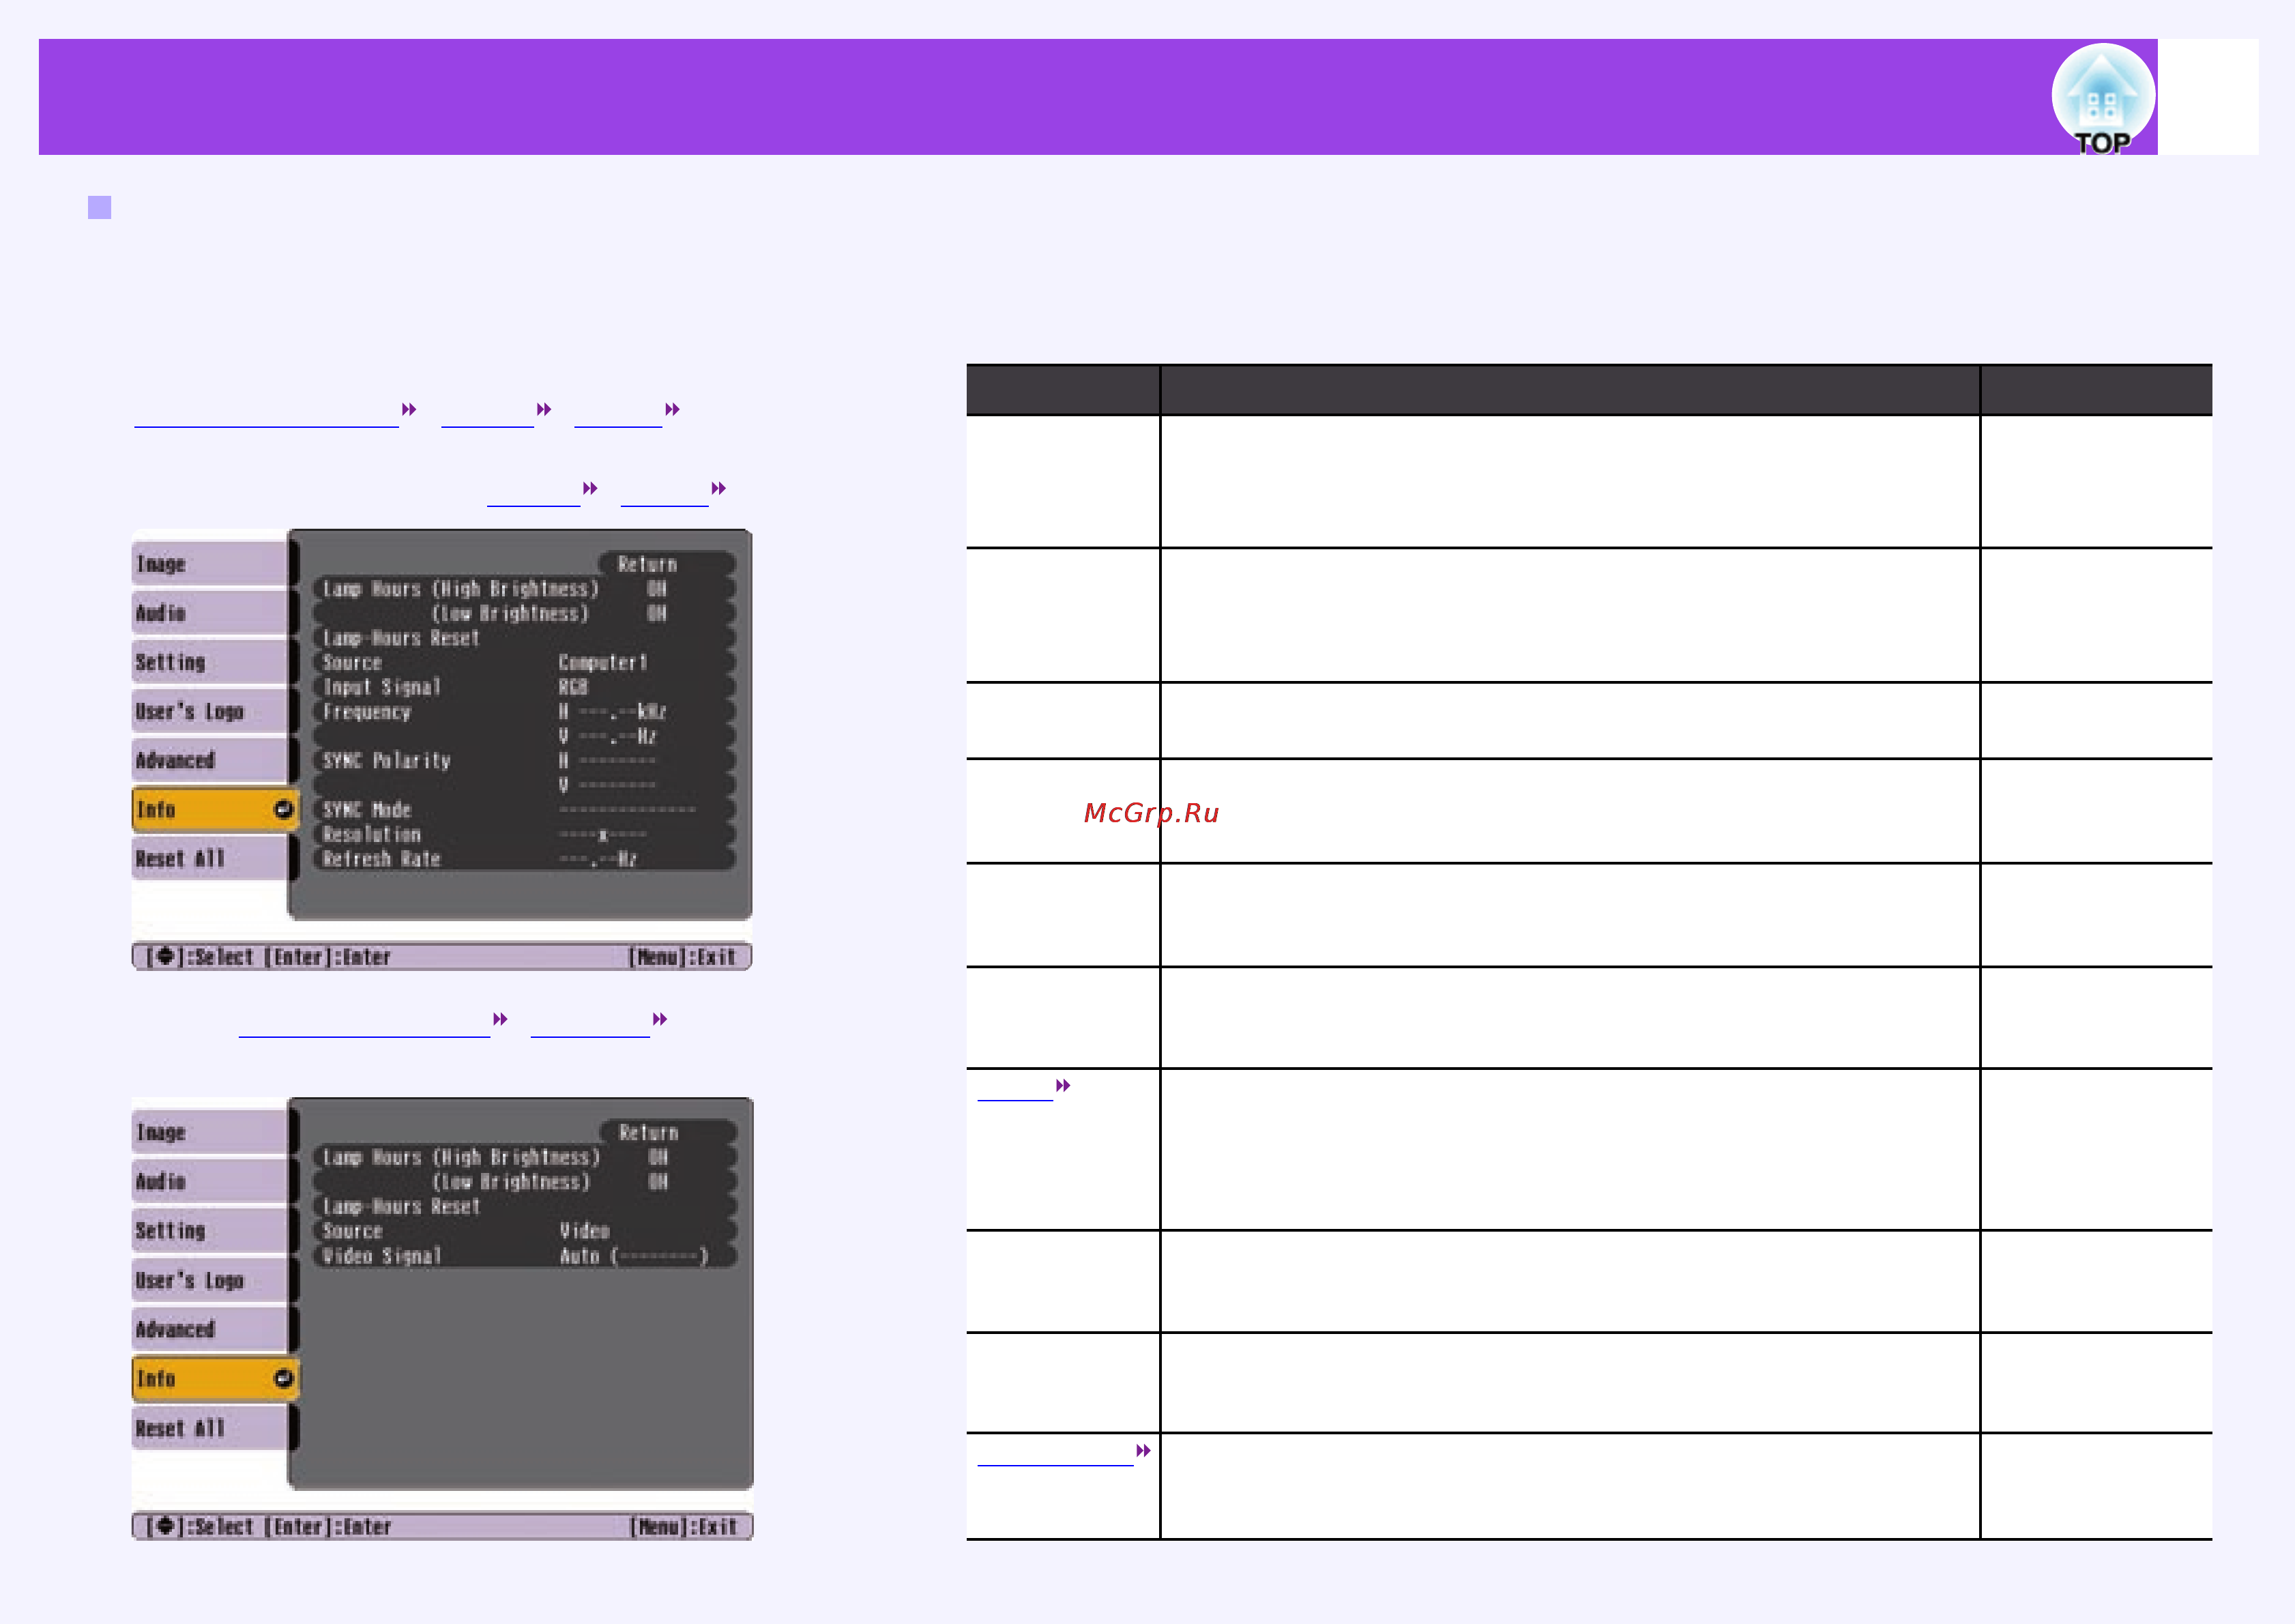The image size is (2295, 1624).
Task: Click the Input Signal RGB row
Action: point(525,687)
